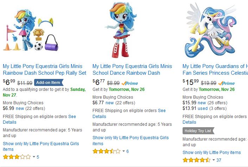The image size is (248, 167).
Task: Click star rating of Princess Celestia item
Action: click(196, 160)
